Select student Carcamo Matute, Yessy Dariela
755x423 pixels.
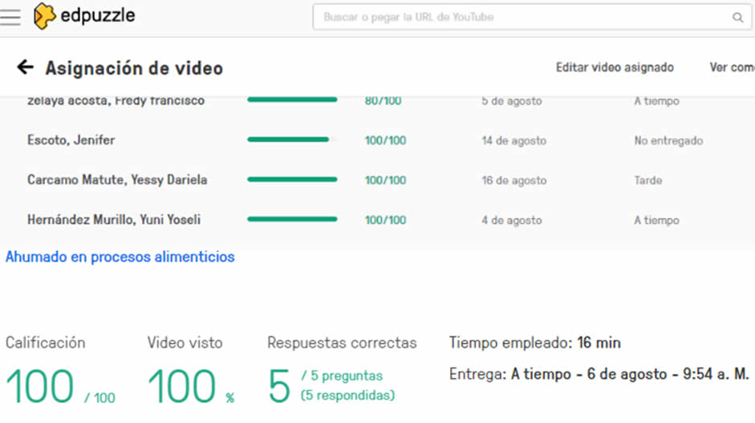[117, 179]
